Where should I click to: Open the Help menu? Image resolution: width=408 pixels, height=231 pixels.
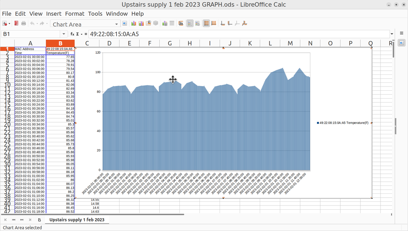click(137, 14)
